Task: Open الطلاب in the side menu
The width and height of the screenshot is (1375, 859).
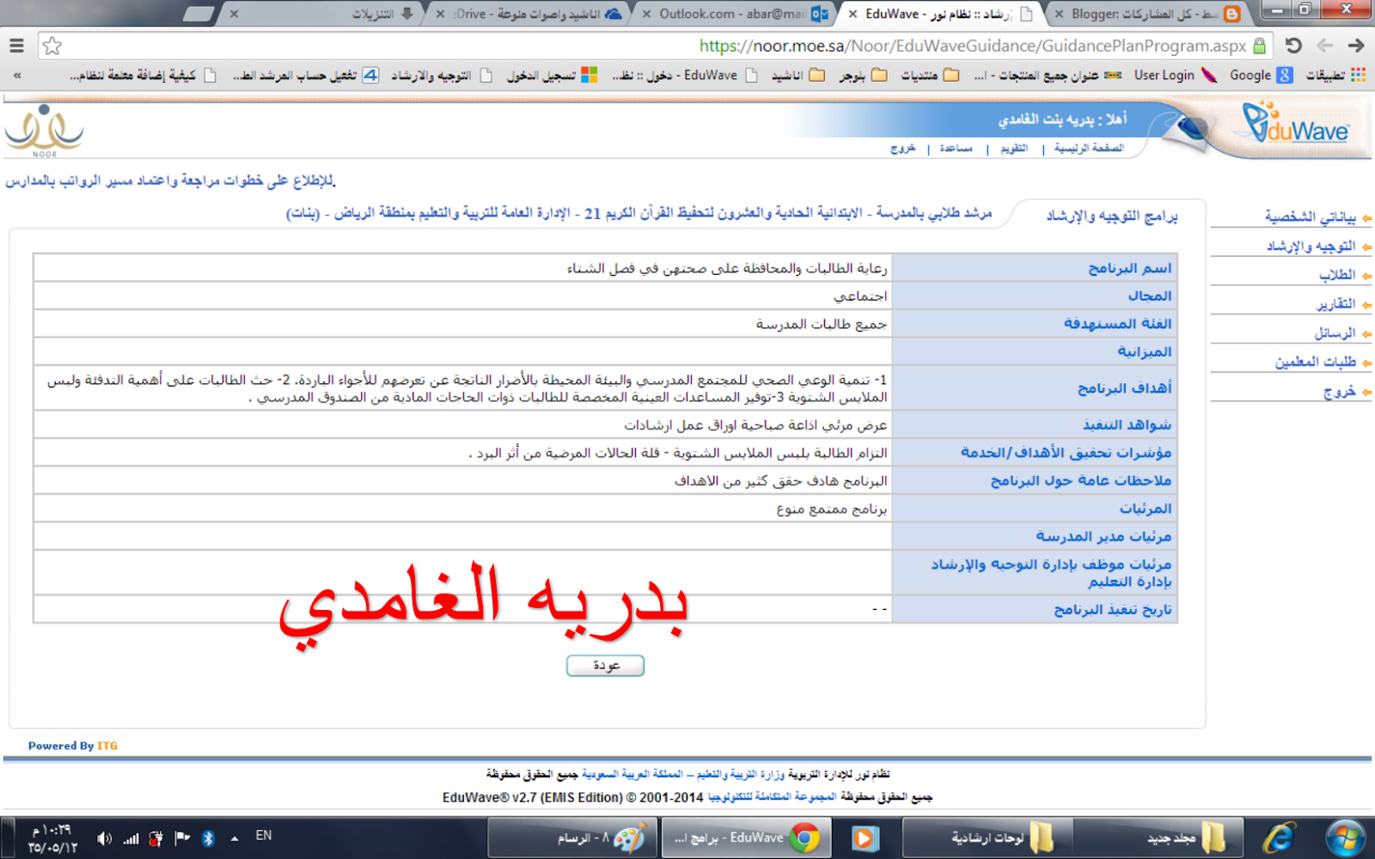Action: [1337, 275]
